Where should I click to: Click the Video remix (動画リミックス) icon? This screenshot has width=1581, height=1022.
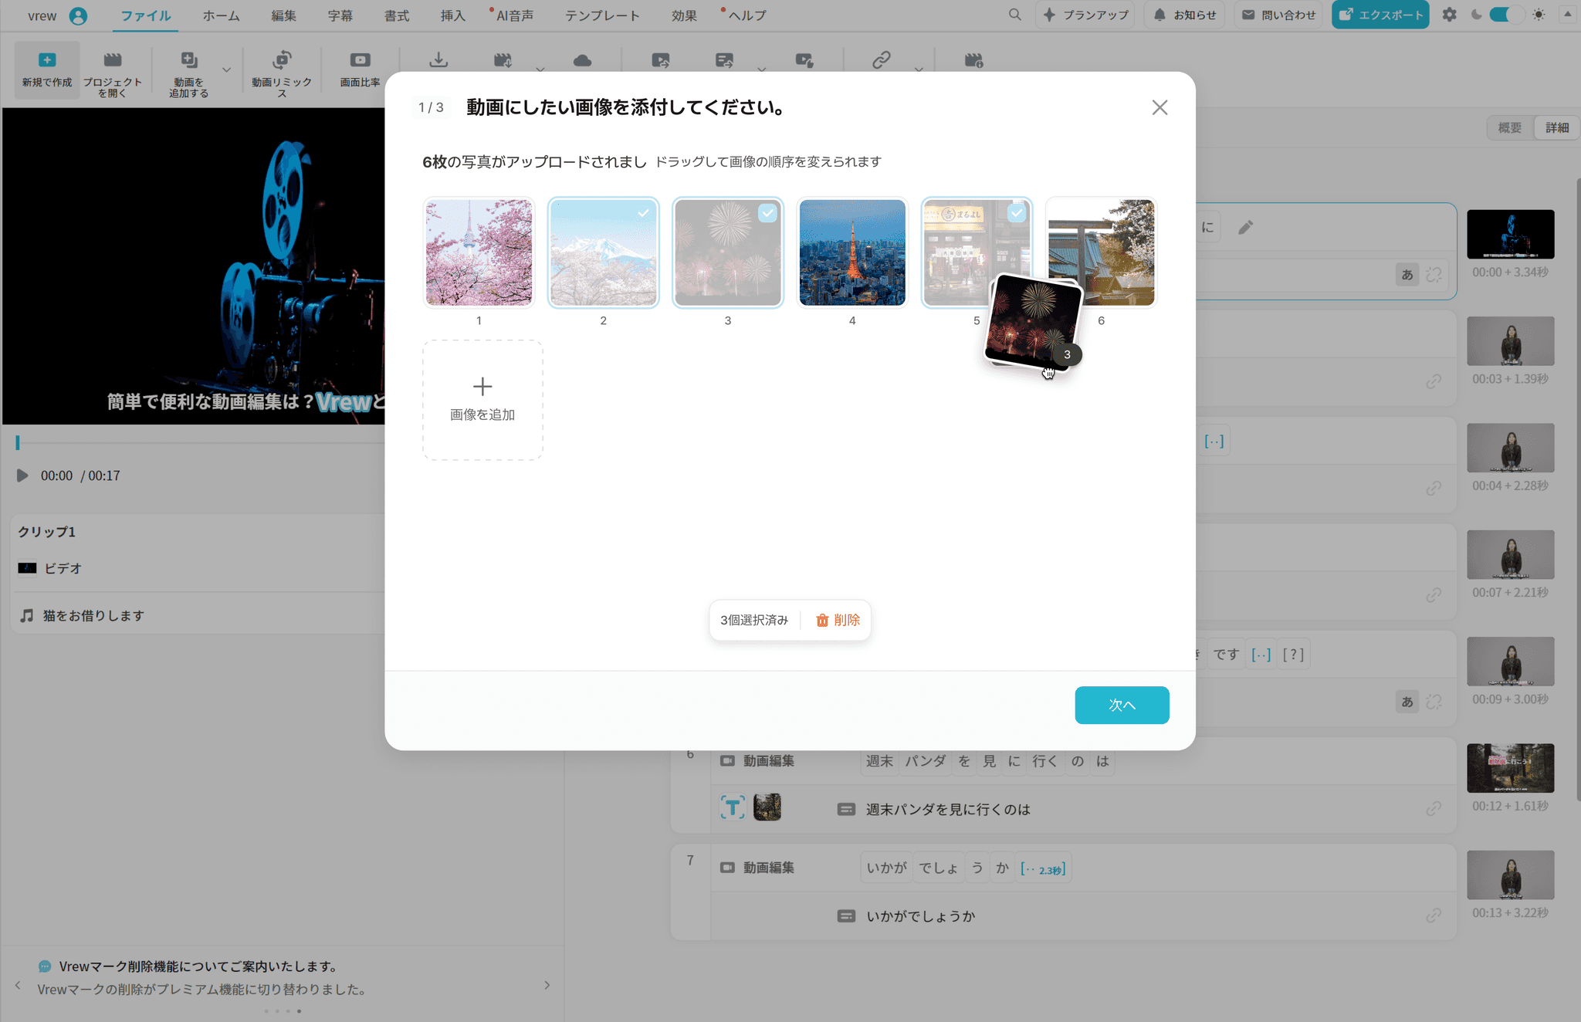tap(282, 60)
